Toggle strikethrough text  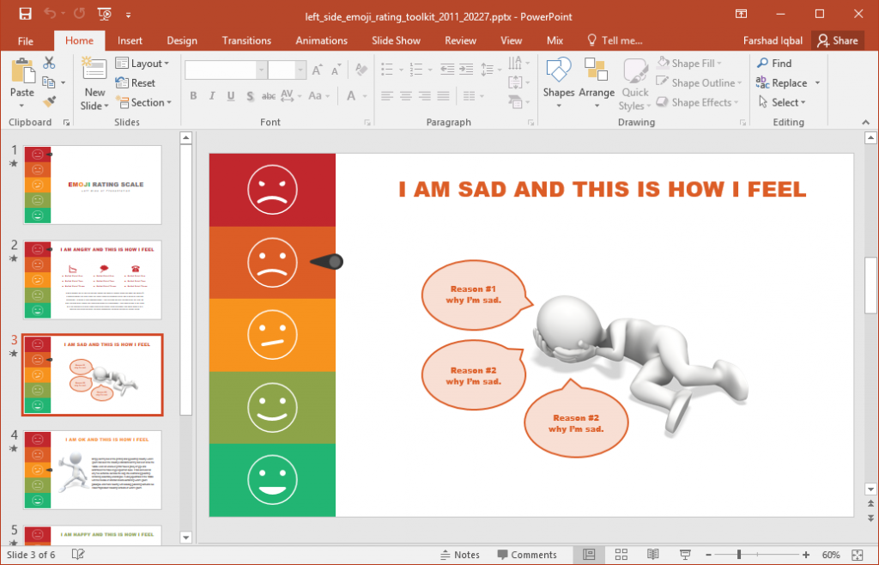click(269, 96)
